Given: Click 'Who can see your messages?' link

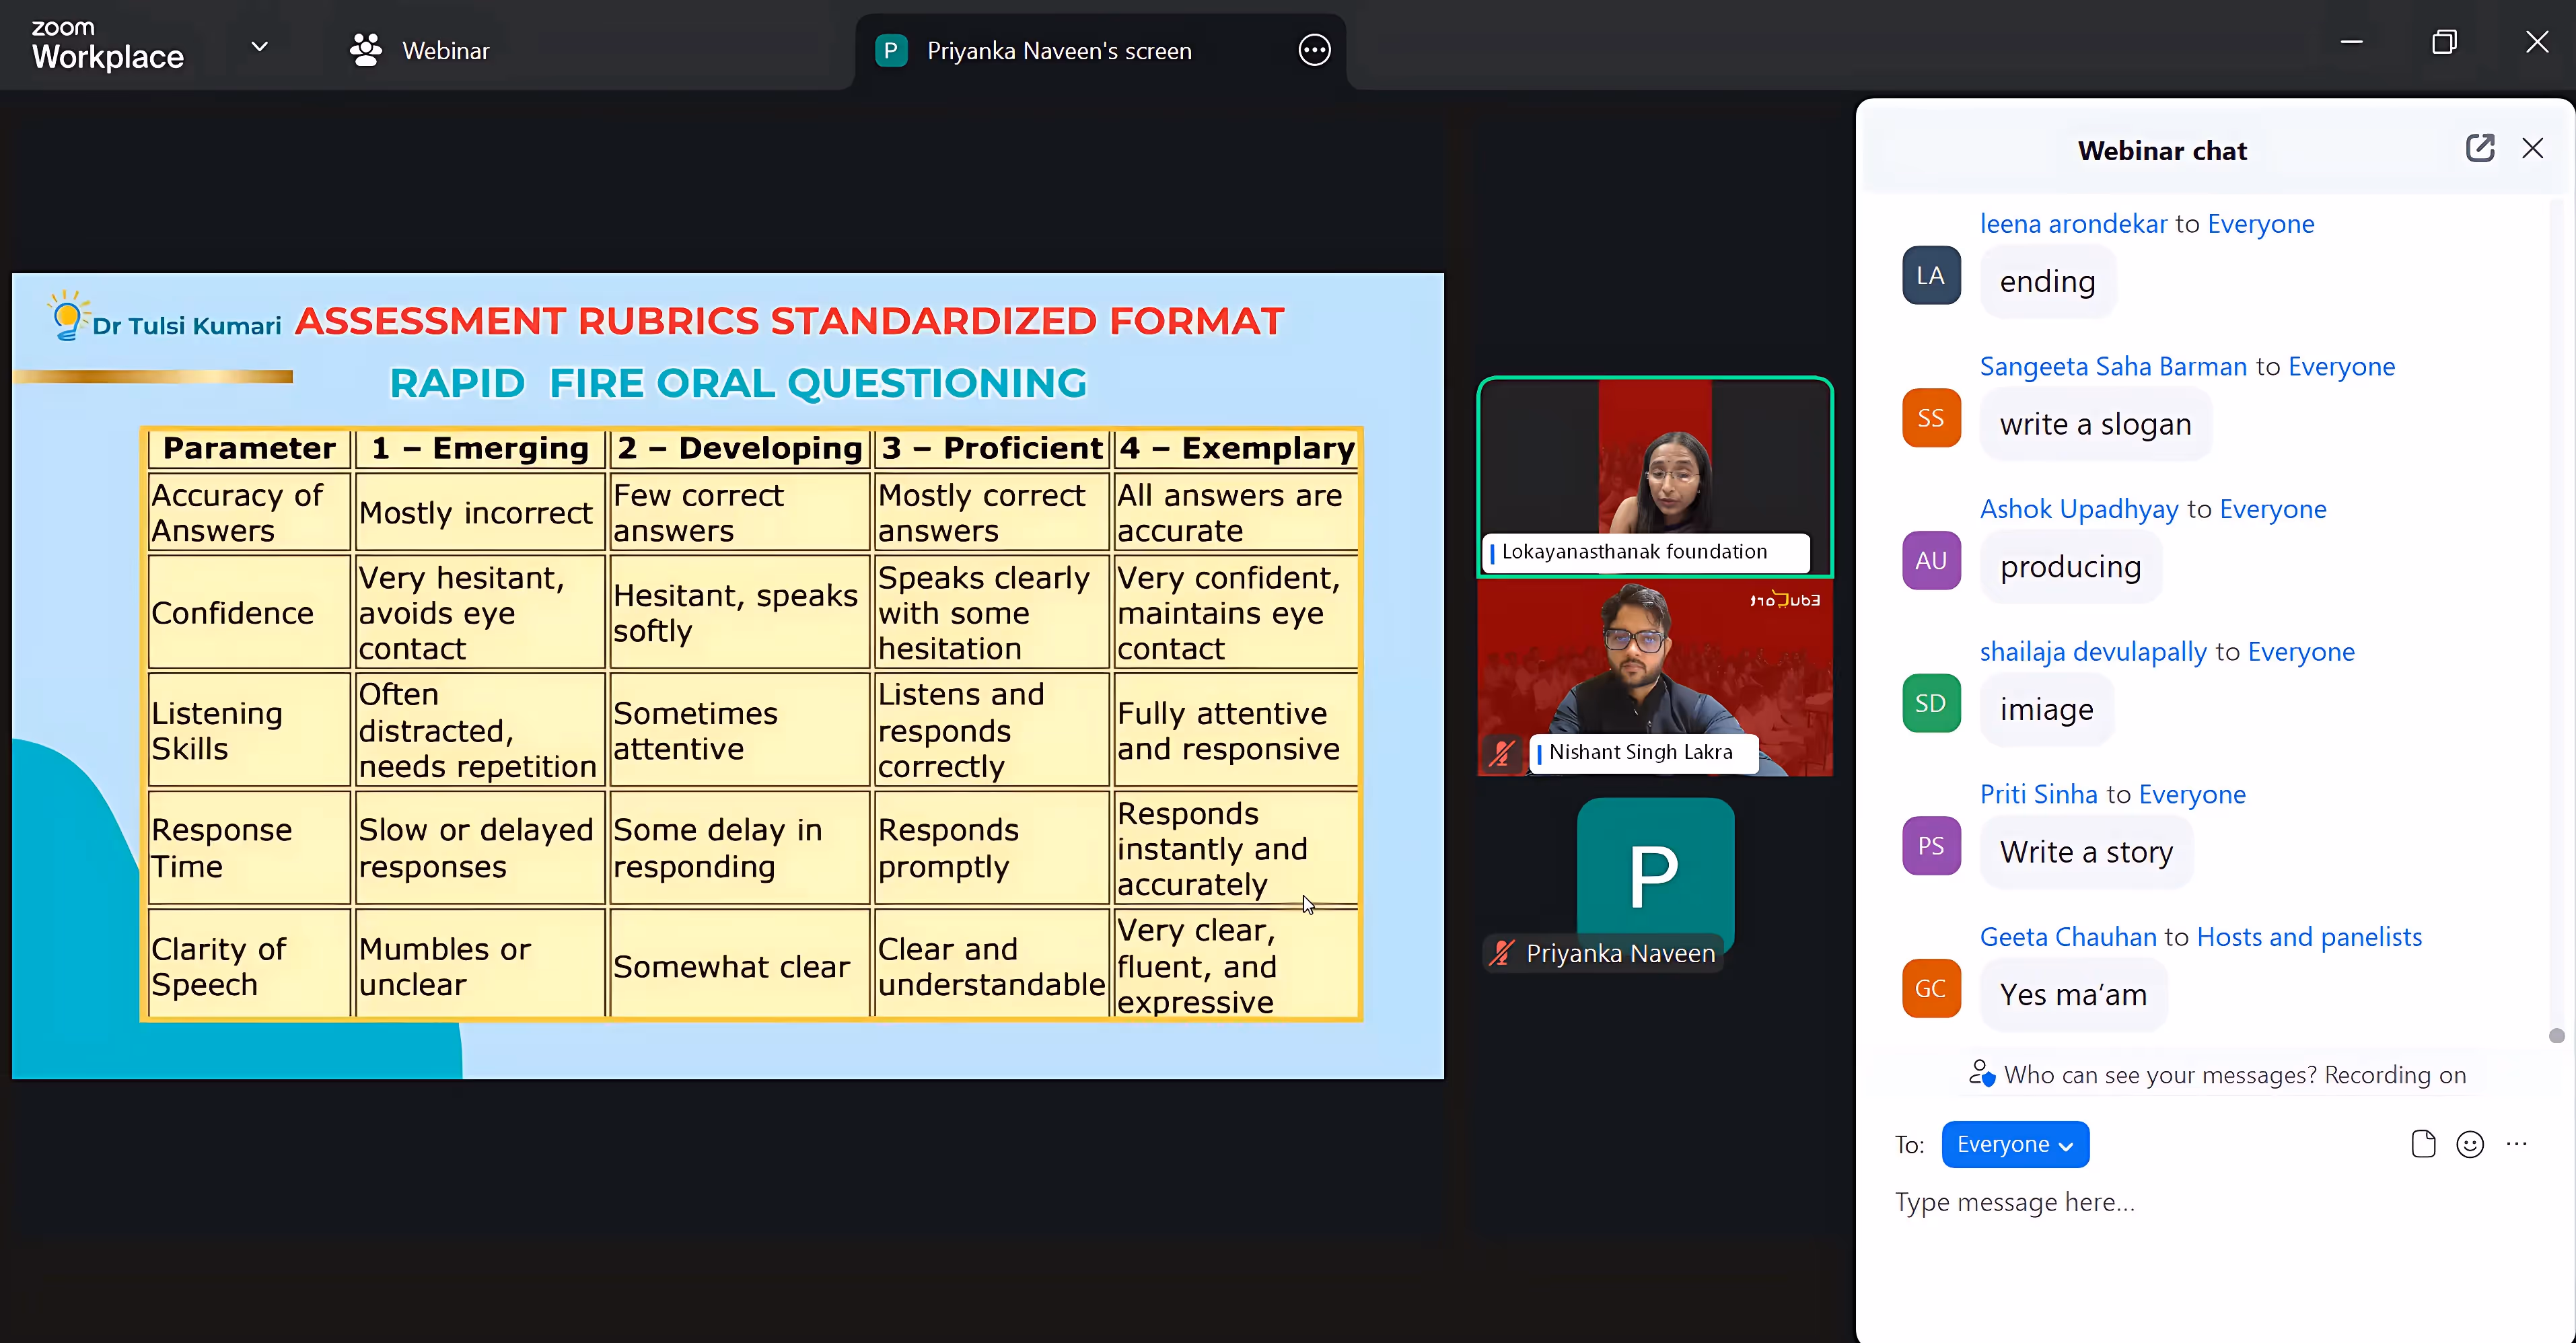Looking at the screenshot, I should (2160, 1075).
